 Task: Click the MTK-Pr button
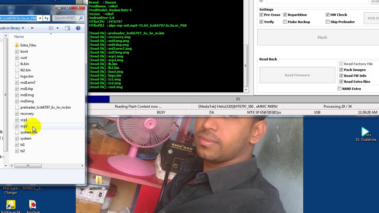tap(371, 18)
